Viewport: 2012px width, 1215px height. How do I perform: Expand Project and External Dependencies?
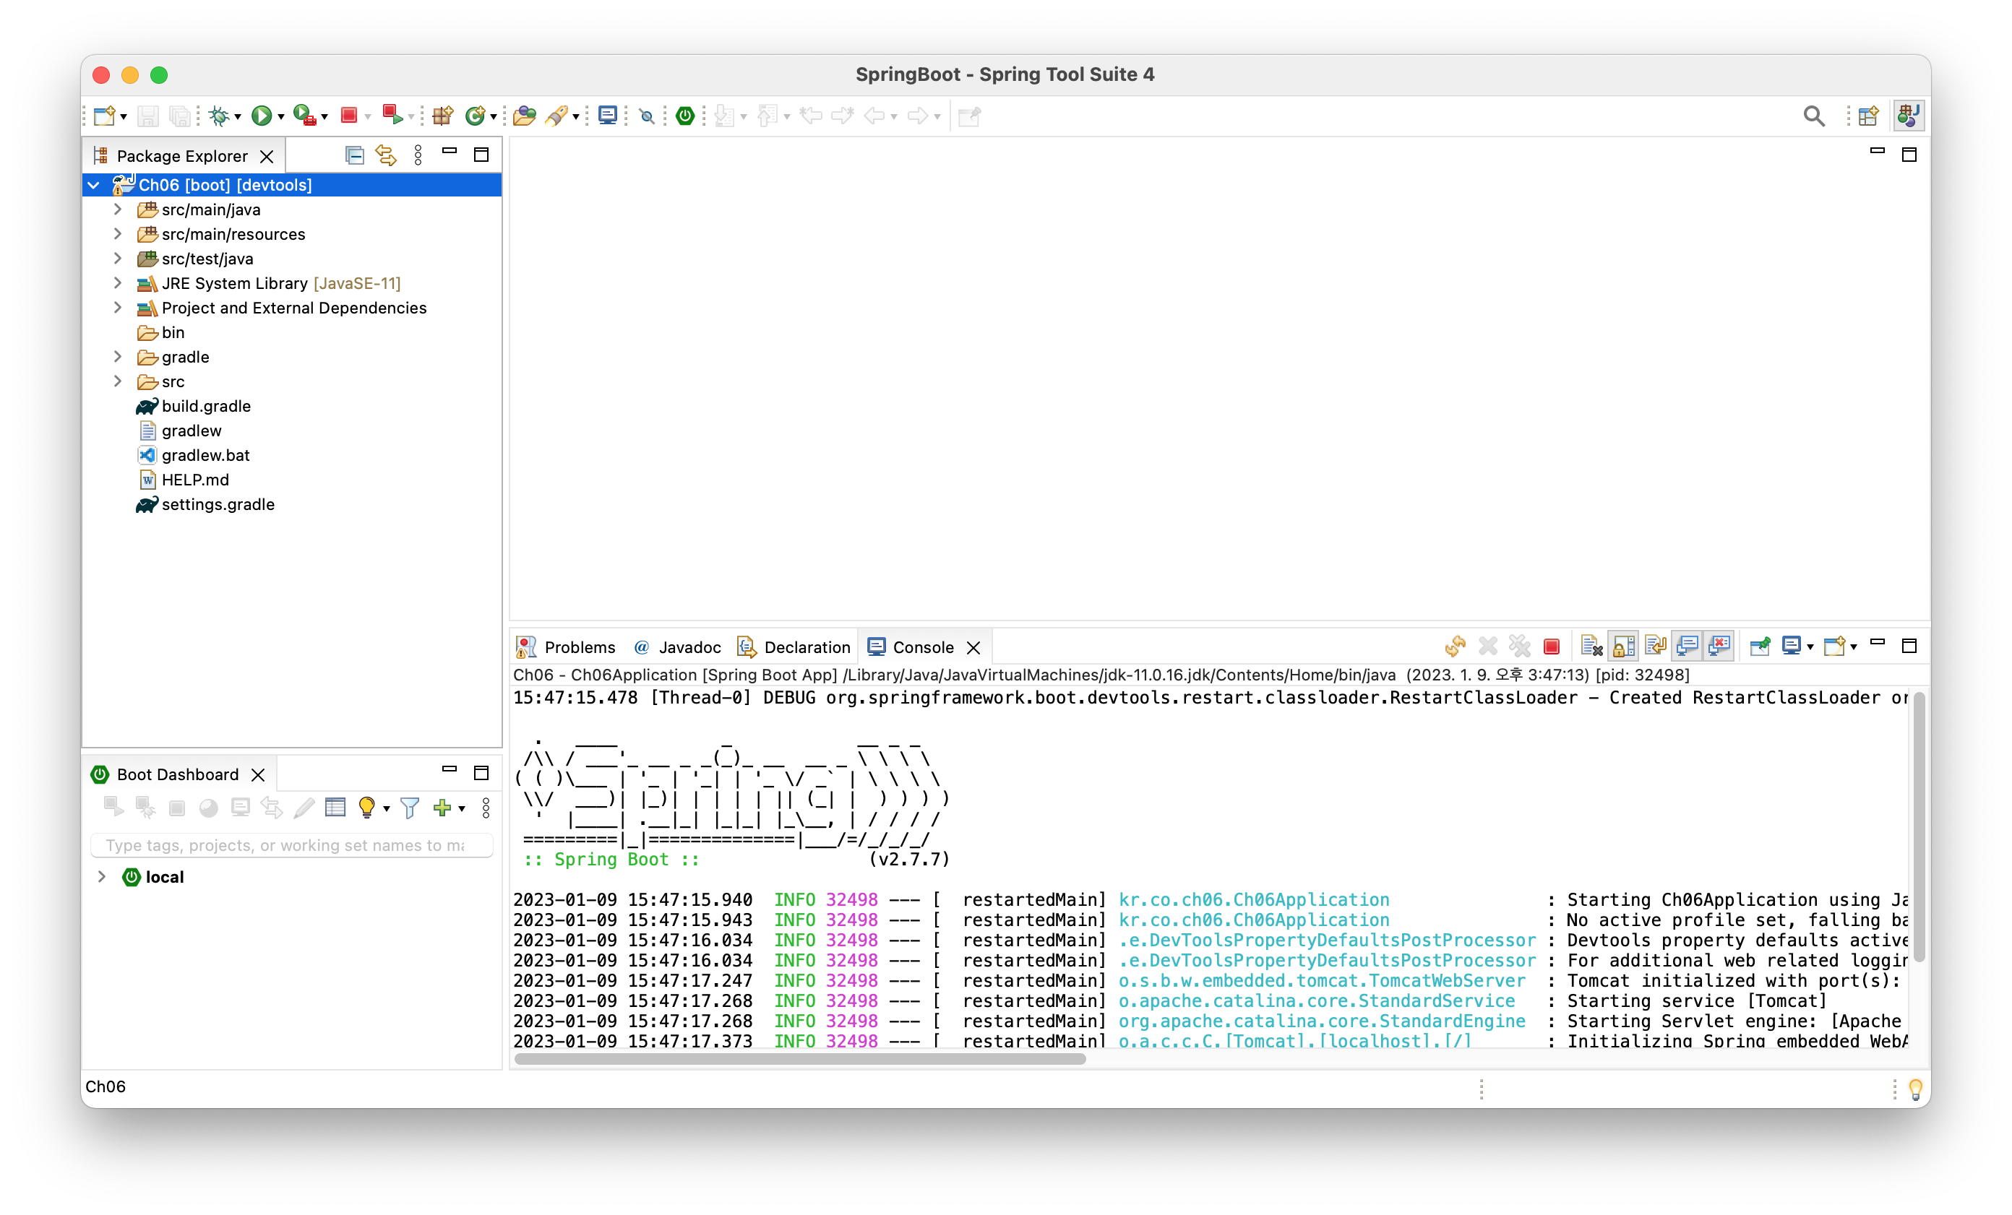(118, 308)
